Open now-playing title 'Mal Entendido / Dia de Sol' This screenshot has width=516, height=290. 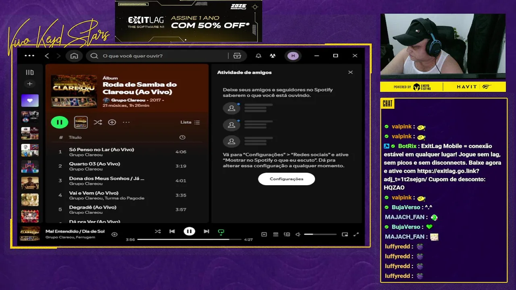pyautogui.click(x=75, y=231)
